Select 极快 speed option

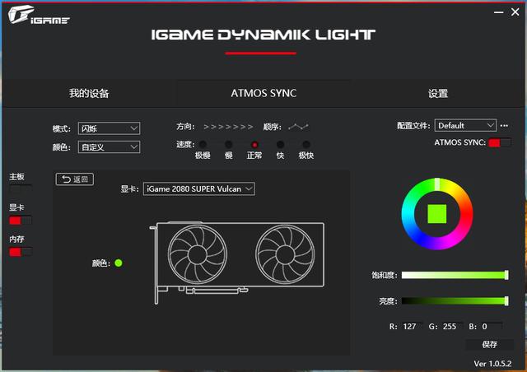[x=306, y=145]
